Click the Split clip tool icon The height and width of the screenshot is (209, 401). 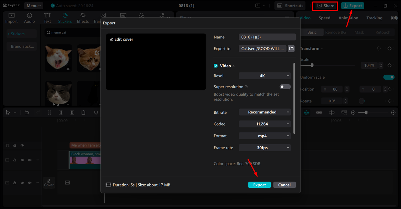pyautogui.click(x=49, y=112)
